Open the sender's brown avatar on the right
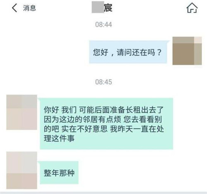The image size is (207, 194). pyautogui.click(x=187, y=51)
